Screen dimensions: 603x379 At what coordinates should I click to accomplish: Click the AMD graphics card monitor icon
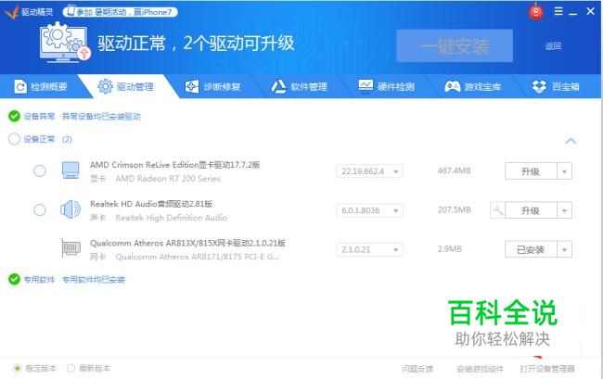(71, 171)
